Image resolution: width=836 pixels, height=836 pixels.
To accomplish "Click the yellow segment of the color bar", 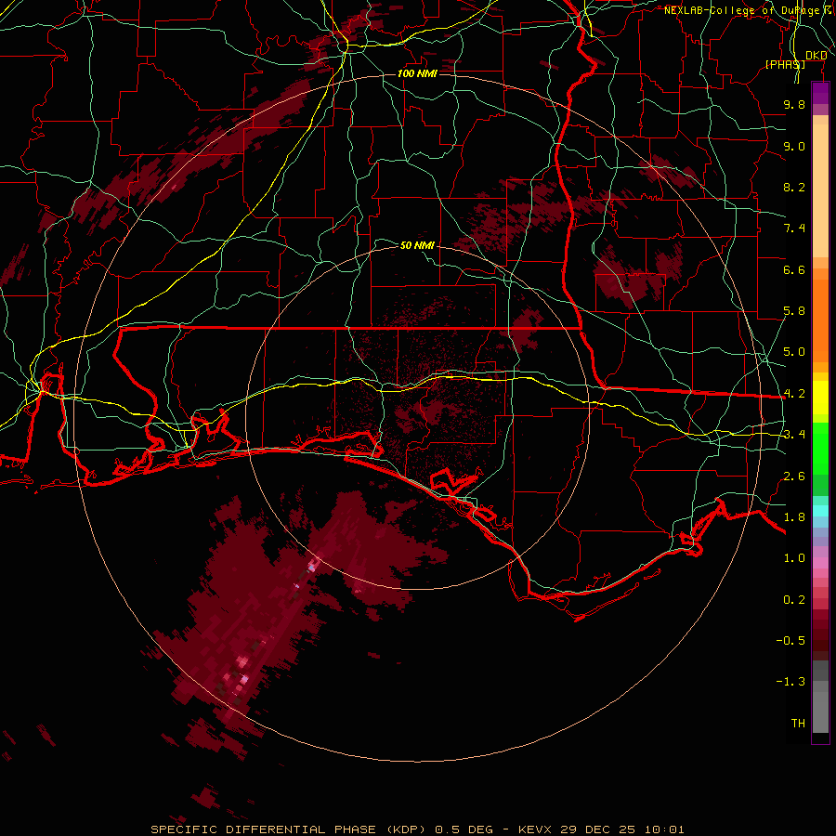I will pyautogui.click(x=820, y=398).
